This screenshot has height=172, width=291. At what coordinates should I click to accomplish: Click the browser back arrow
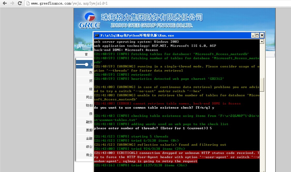[x=5, y=3]
